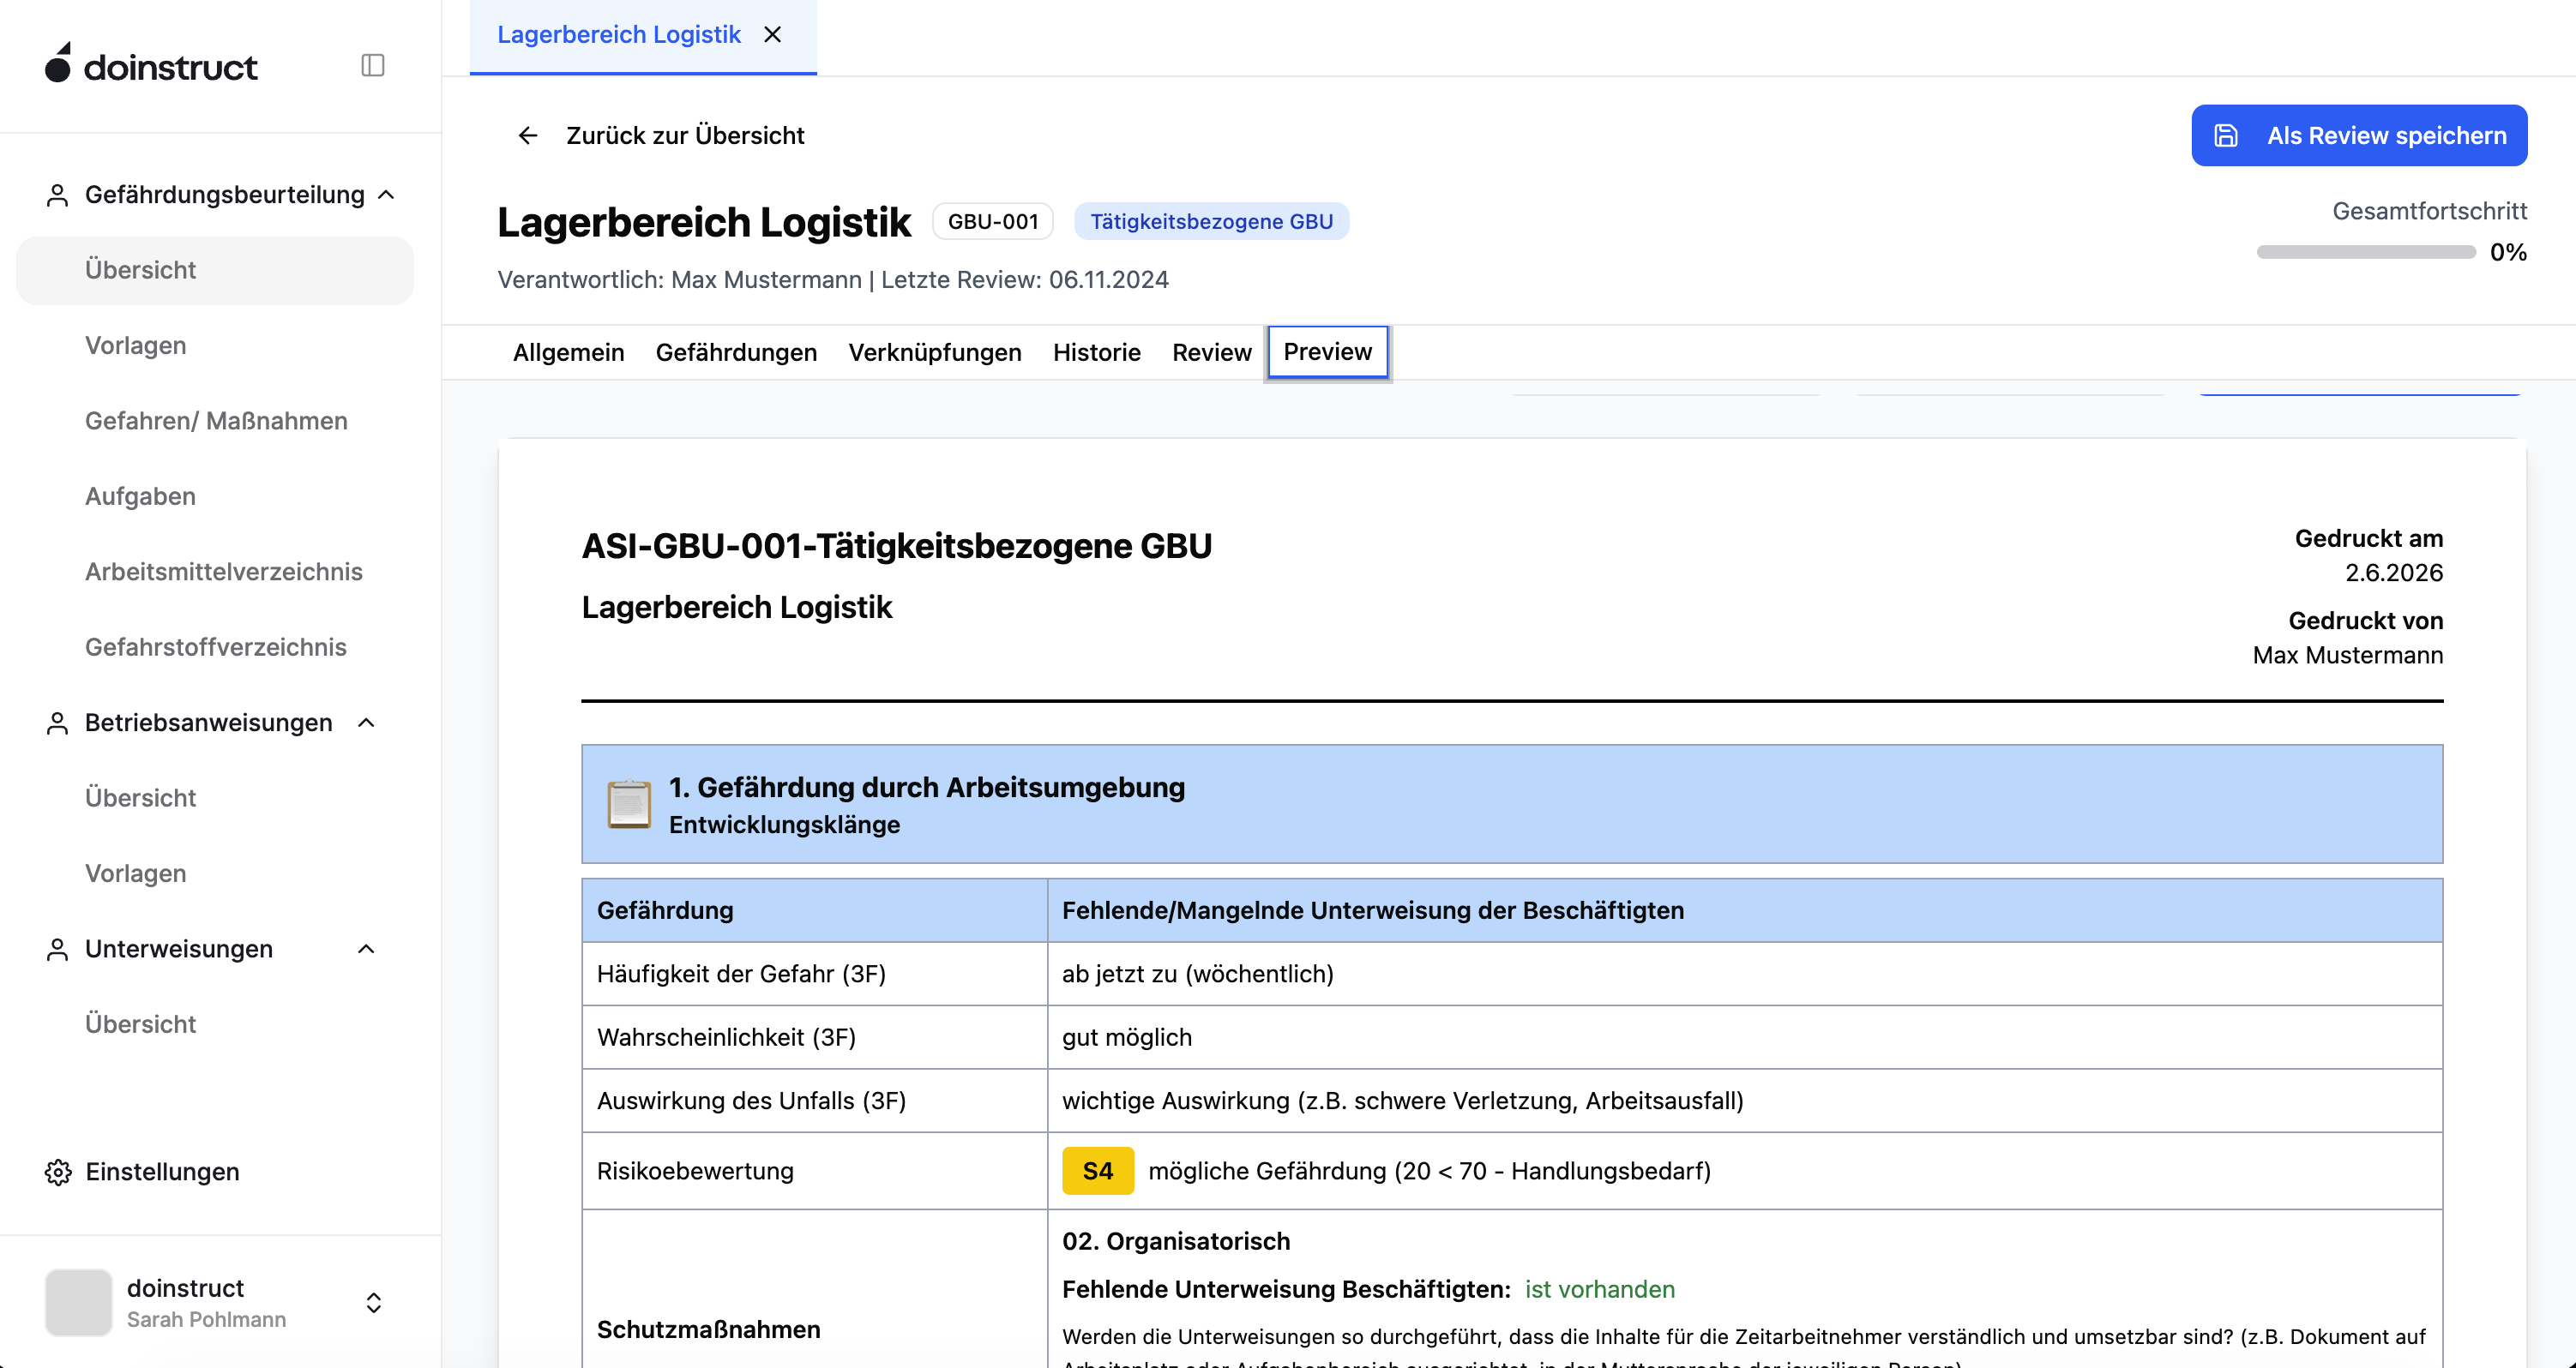This screenshot has height=1368, width=2576.
Task: Go to Zurück zur Übersicht
Action: tap(685, 136)
